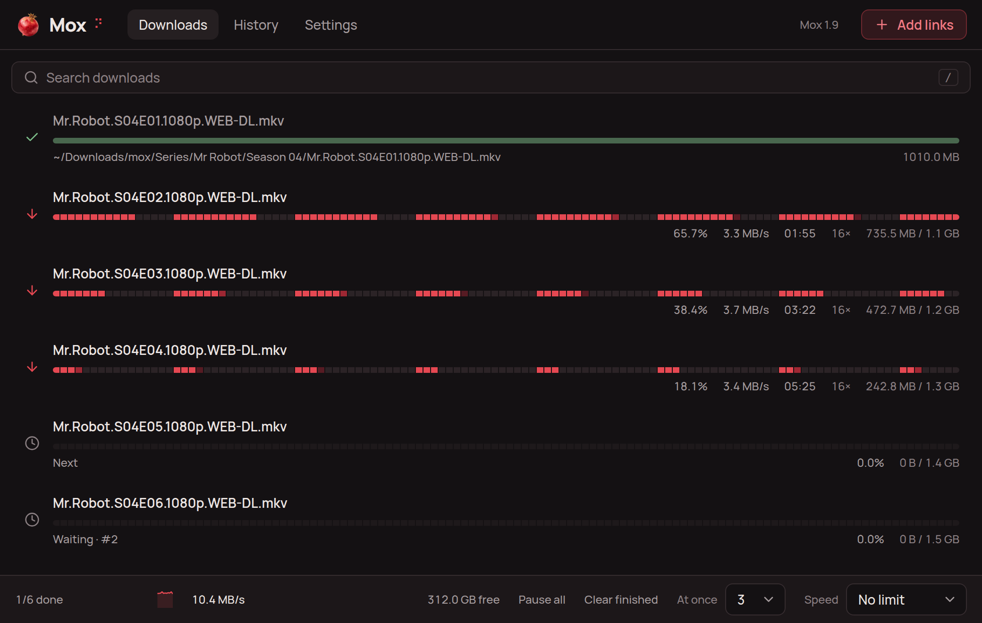The width and height of the screenshot is (982, 623).
Task: Click the 65.7% progress value
Action: [x=690, y=234]
